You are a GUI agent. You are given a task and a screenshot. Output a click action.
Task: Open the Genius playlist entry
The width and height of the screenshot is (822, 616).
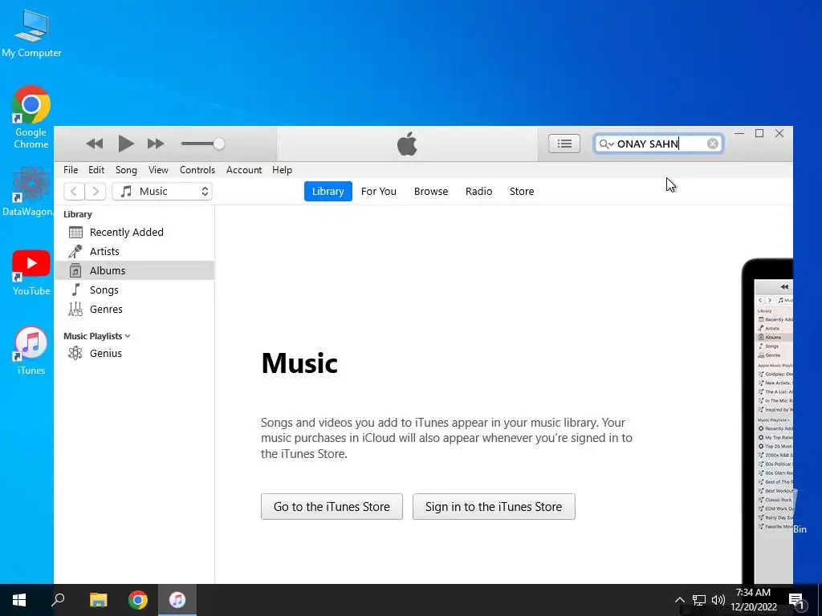tap(134, 353)
